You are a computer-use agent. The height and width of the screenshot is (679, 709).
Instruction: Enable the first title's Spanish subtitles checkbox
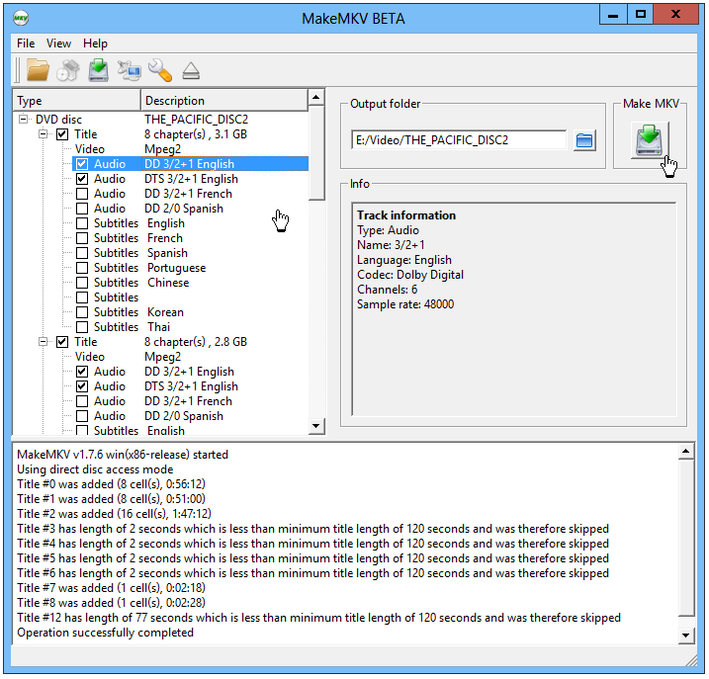click(82, 253)
